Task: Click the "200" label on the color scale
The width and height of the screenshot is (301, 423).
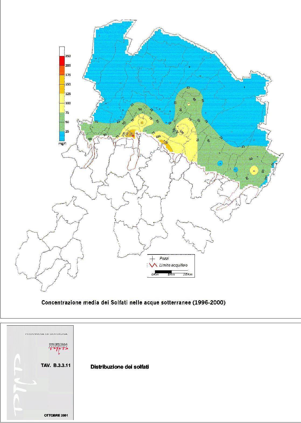Action: click(68, 65)
